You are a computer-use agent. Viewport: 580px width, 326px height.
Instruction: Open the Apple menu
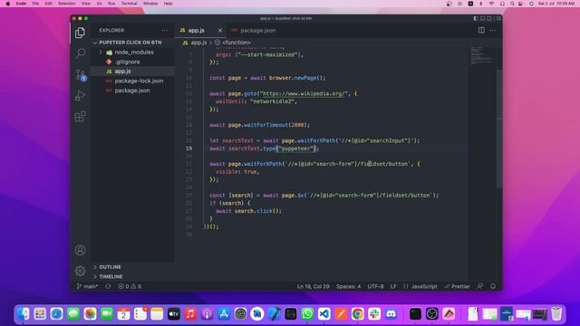pos(8,4)
